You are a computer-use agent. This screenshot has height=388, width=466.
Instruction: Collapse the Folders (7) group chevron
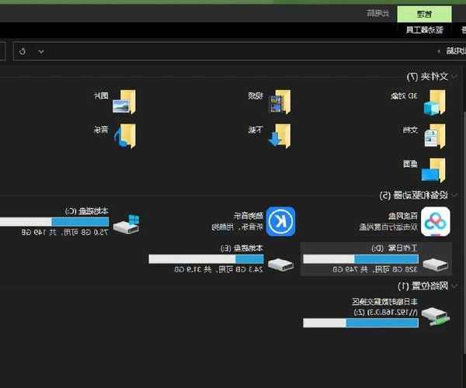[456, 76]
